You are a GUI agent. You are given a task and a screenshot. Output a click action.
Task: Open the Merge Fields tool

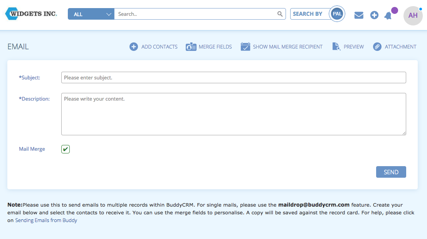pyautogui.click(x=191, y=46)
